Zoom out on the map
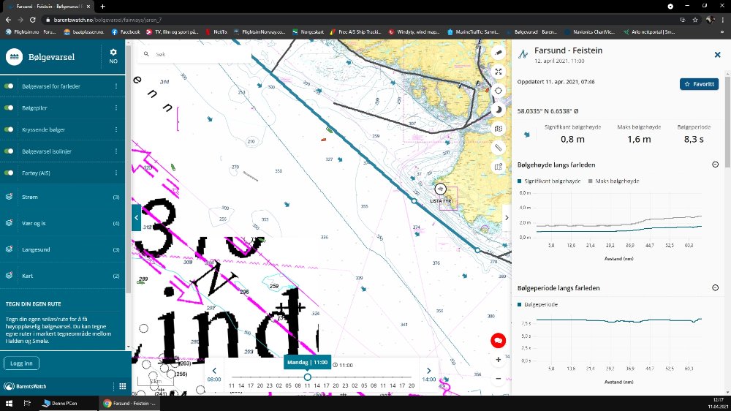The height and width of the screenshot is (411, 731). point(498,378)
